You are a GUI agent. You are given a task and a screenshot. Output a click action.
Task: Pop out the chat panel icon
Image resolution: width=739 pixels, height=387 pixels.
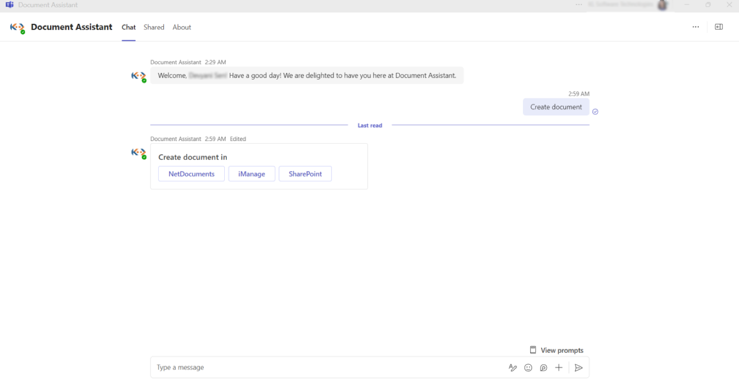point(719,27)
